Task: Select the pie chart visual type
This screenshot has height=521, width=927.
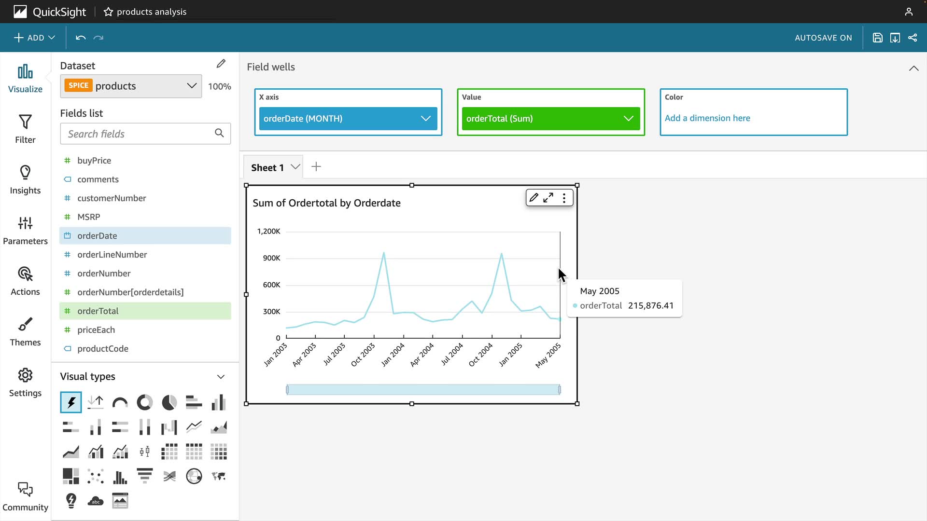Action: point(169,402)
